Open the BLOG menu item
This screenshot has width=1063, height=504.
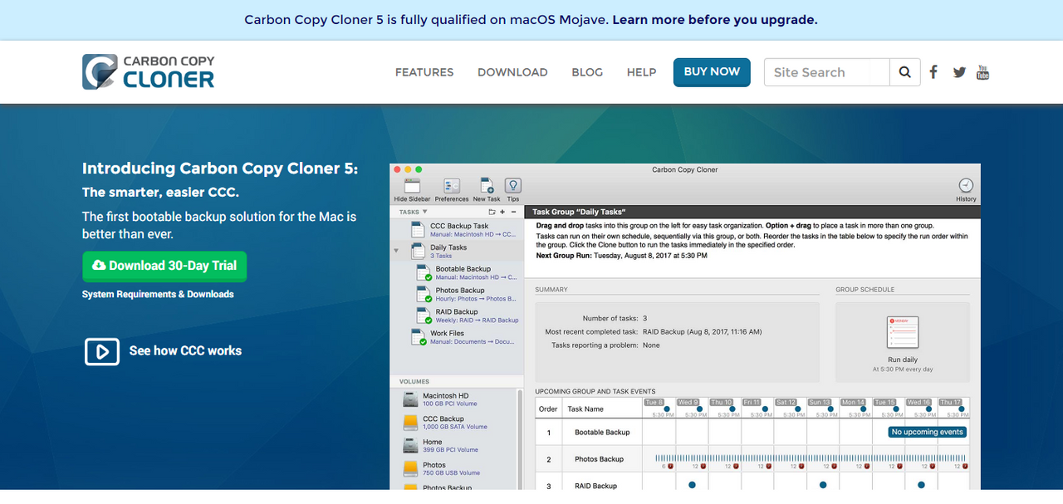[x=587, y=72]
